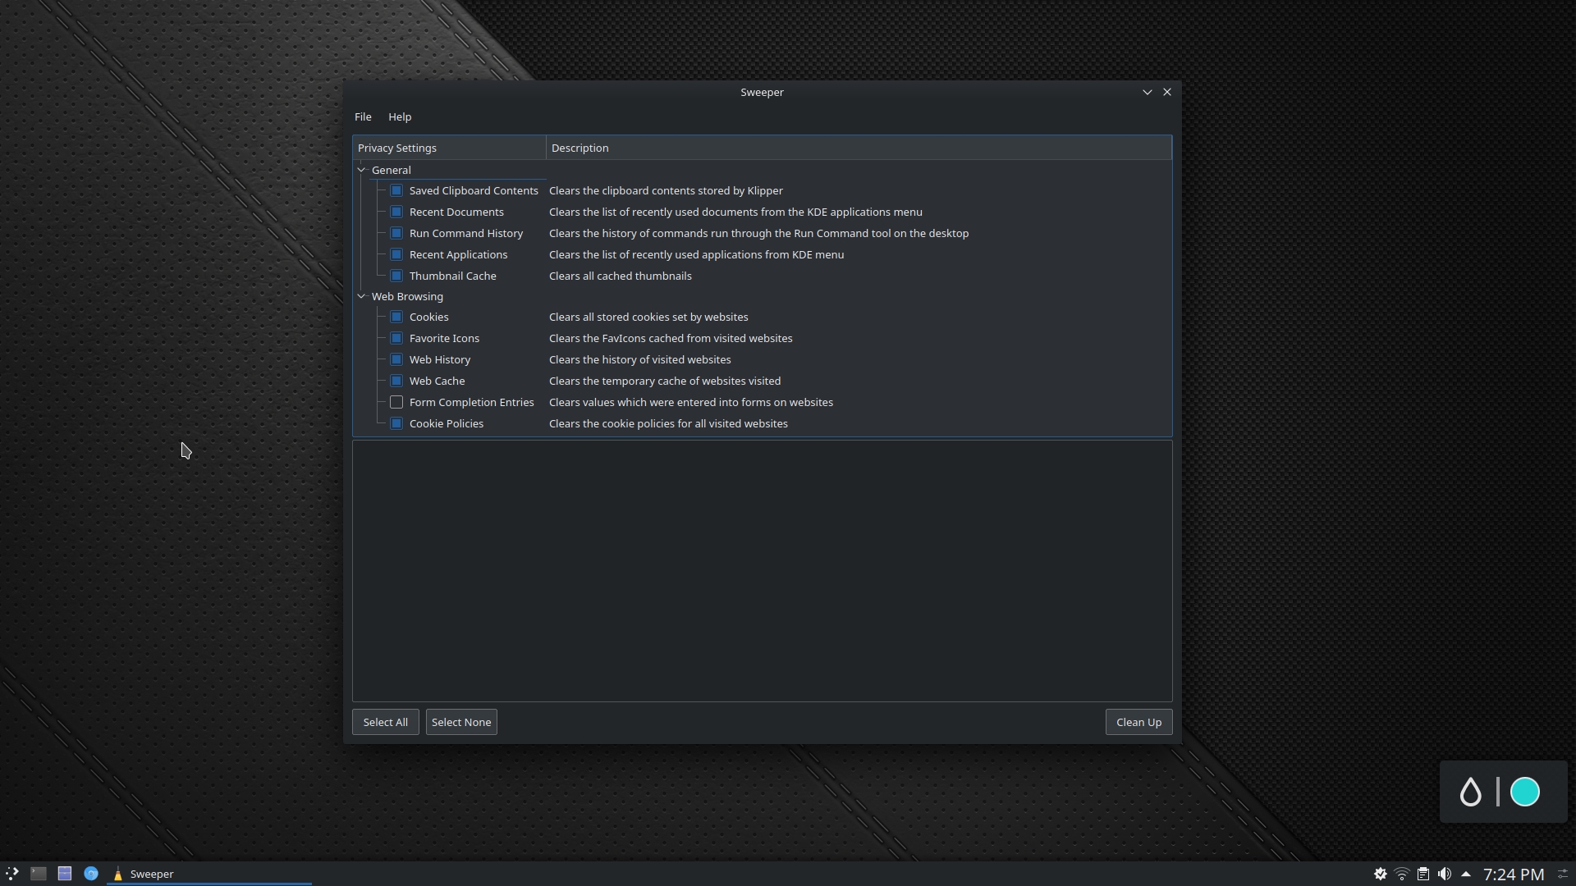1576x886 pixels.
Task: Launch the Konsole terminal from taskbar
Action: 39,874
